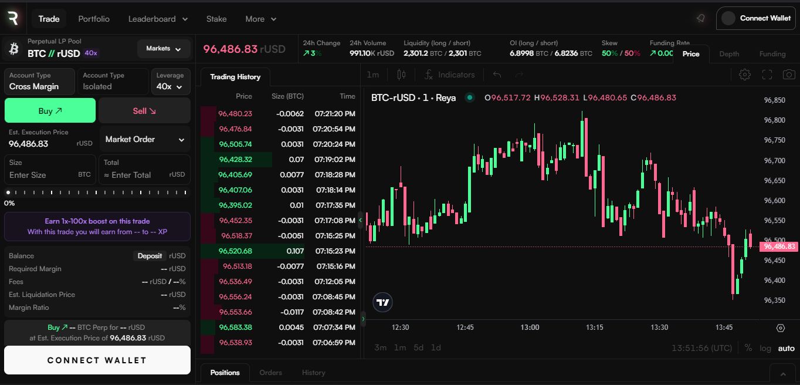Click the notification icon beside Connect Wallet
800x385 pixels.
click(x=700, y=18)
